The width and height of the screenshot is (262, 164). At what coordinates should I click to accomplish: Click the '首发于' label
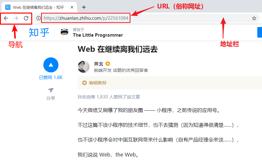click(x=78, y=30)
